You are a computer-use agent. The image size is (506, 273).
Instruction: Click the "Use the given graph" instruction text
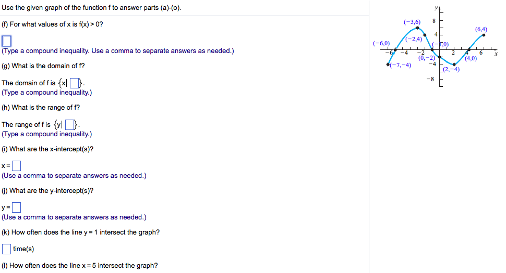coord(92,8)
